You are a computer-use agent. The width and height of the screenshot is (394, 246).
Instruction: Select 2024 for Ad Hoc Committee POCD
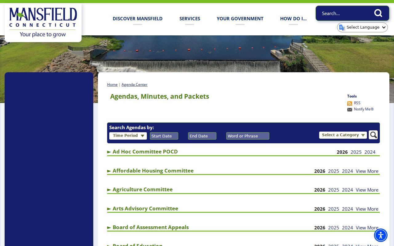click(370, 152)
